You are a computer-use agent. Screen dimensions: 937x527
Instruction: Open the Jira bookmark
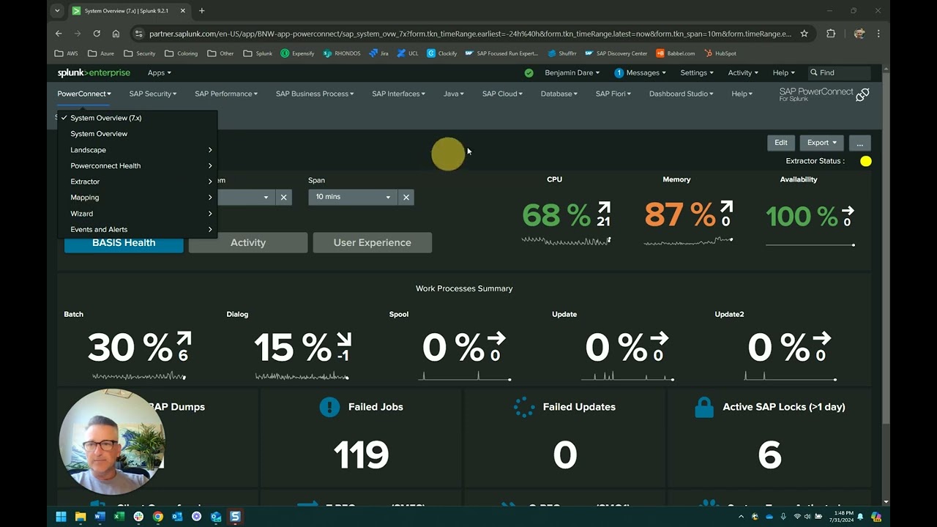pyautogui.click(x=379, y=53)
